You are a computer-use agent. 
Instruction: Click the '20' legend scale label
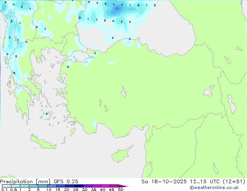tap(67, 189)
